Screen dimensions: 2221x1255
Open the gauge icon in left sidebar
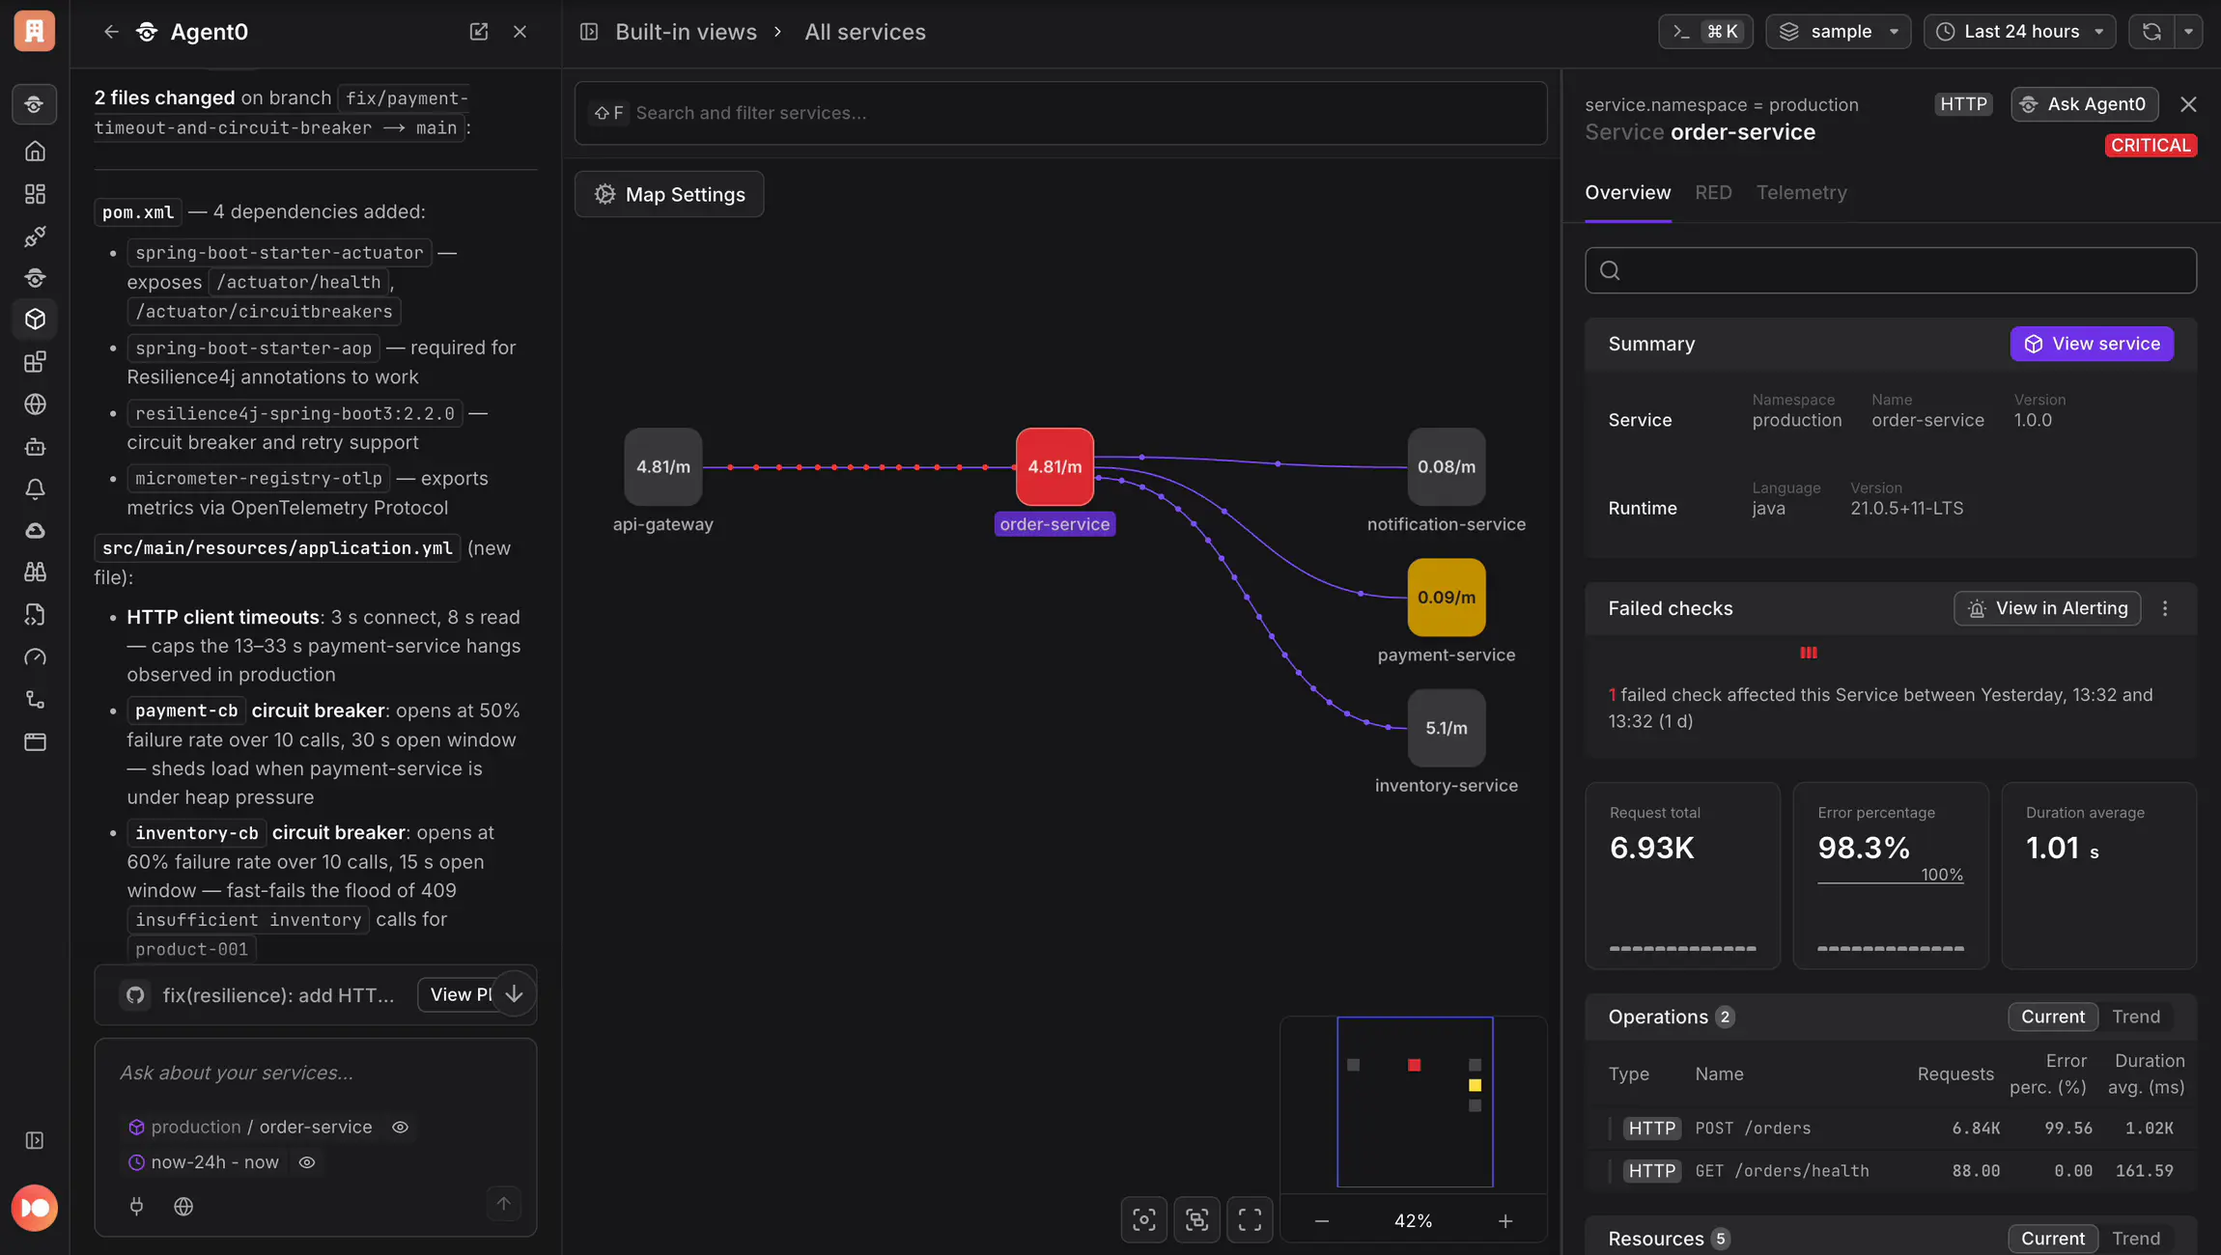pos(35,657)
